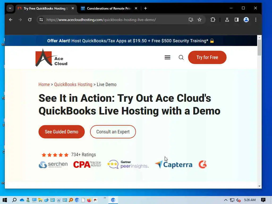
Task: Open the 5:26 AM clock
Action: [250, 200]
